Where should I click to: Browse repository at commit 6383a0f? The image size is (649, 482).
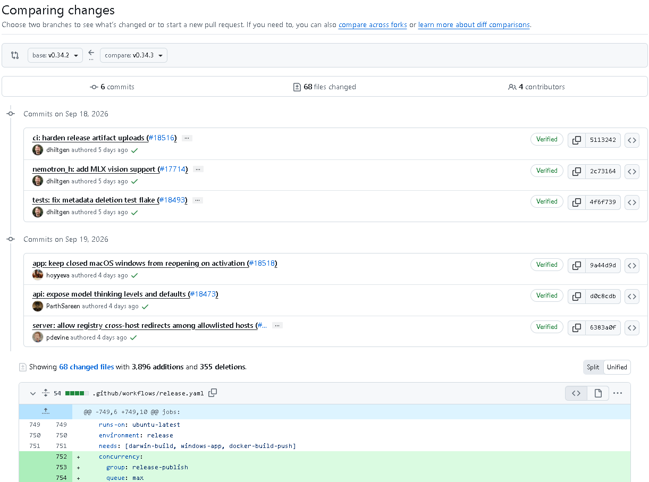(631, 328)
